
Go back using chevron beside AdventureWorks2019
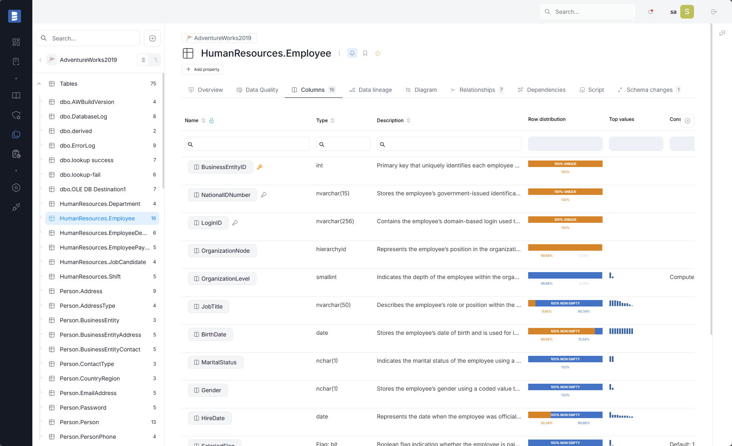click(40, 60)
